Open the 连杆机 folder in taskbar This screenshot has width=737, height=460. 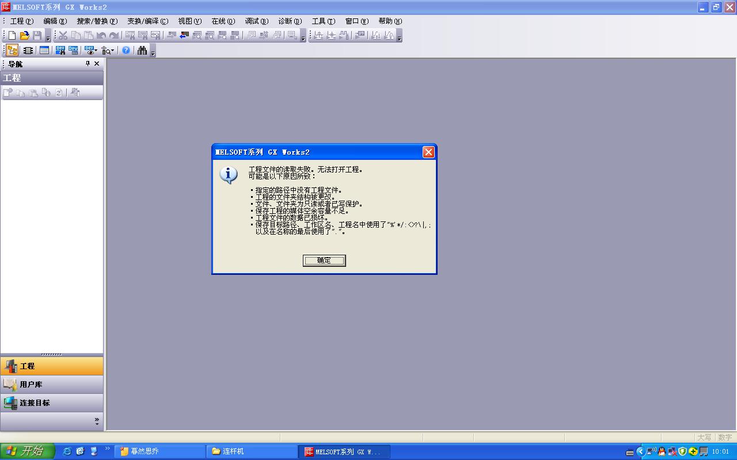pyautogui.click(x=252, y=451)
